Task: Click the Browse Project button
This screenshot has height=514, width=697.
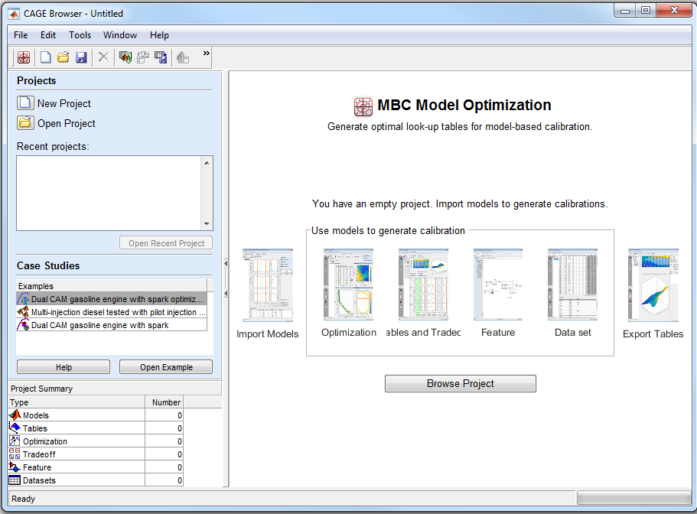Action: pyautogui.click(x=460, y=383)
